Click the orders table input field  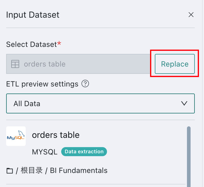tap(78, 64)
